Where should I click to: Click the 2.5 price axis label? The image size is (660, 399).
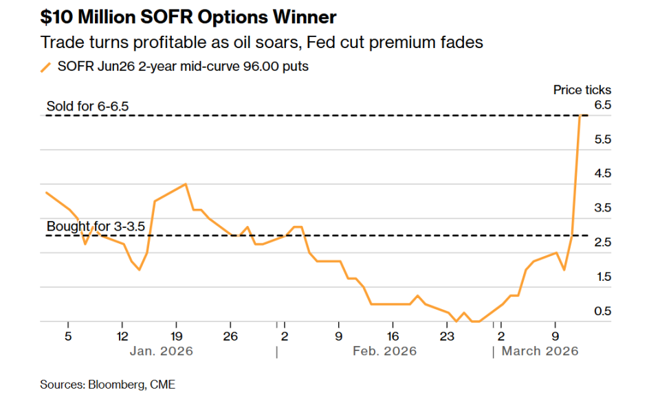click(602, 242)
